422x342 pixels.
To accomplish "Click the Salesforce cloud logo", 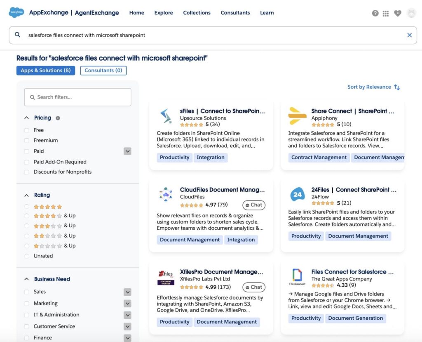I will tap(16, 12).
